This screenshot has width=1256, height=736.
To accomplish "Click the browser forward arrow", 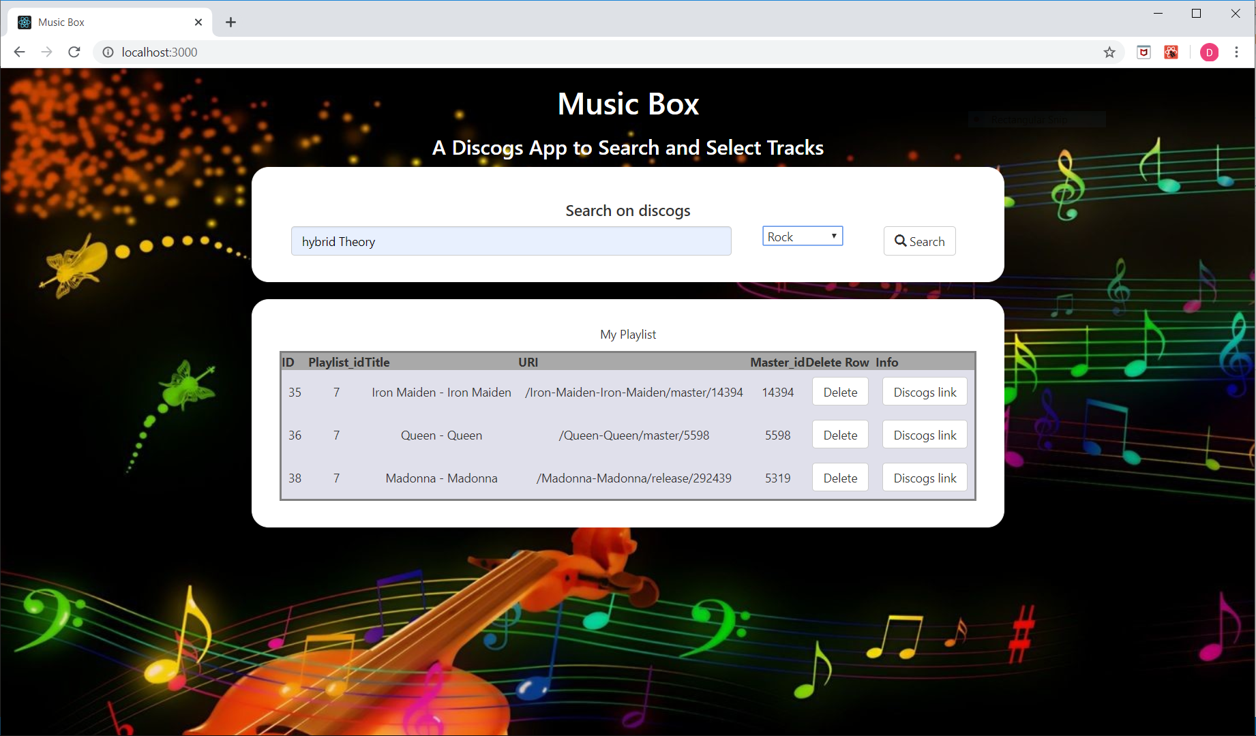I will point(46,52).
